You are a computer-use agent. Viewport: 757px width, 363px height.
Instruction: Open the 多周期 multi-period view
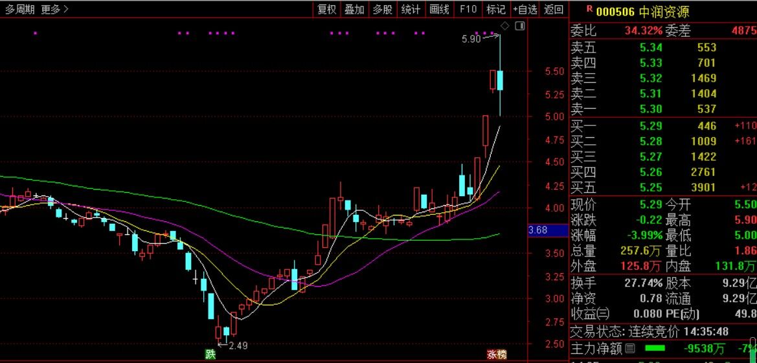point(20,8)
